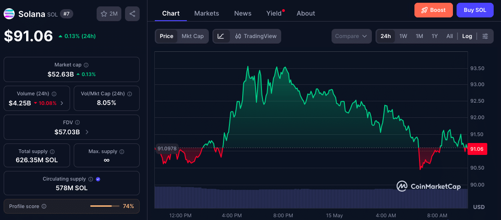Click the $4.25B volume value
The image size is (501, 220).
click(x=20, y=103)
